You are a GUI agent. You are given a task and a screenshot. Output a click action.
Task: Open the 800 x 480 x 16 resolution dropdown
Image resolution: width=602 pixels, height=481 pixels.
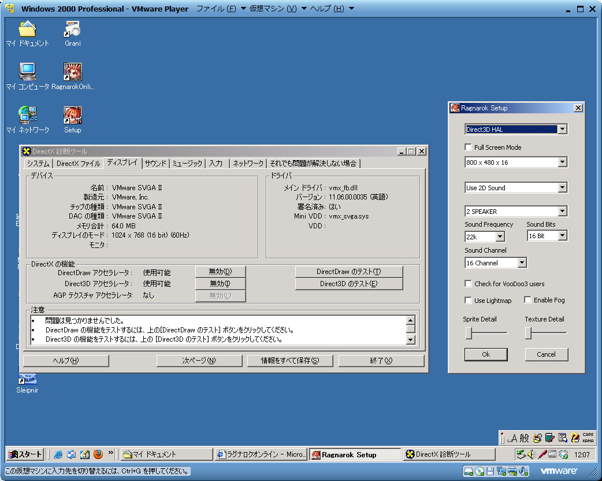pos(562,162)
